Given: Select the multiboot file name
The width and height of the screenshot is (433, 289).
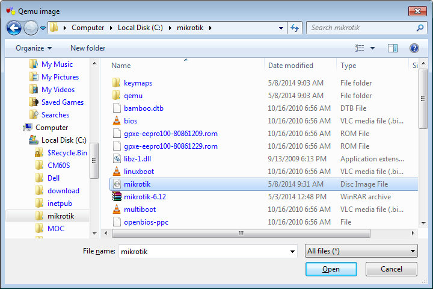Looking at the screenshot, I should click(140, 210).
